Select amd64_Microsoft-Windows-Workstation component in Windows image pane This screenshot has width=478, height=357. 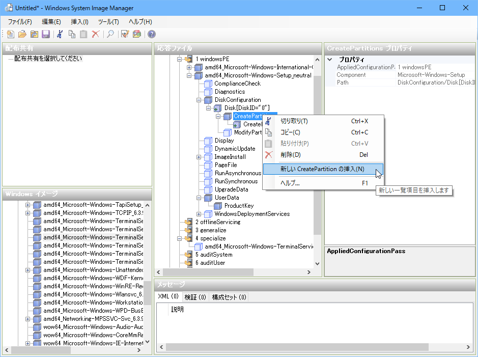pos(93,303)
